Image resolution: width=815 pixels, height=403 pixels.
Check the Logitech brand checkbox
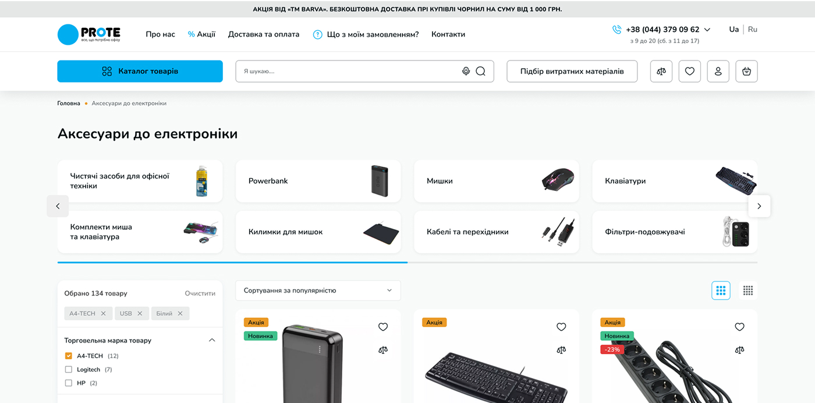click(69, 369)
